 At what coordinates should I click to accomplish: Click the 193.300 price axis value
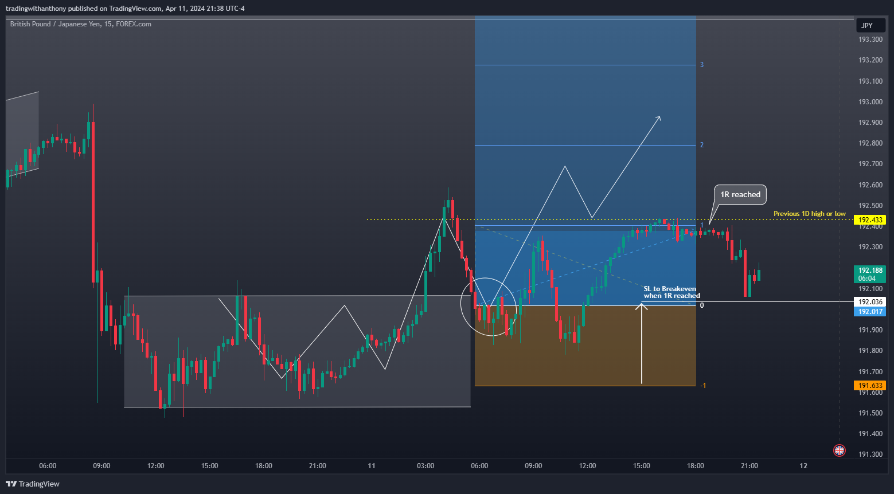[870, 40]
